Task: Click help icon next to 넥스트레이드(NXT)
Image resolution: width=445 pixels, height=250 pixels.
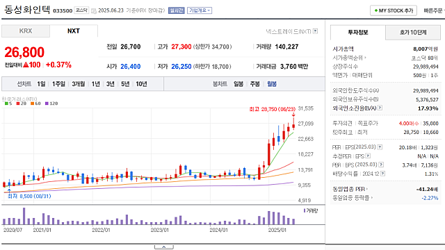Action: (x=315, y=31)
